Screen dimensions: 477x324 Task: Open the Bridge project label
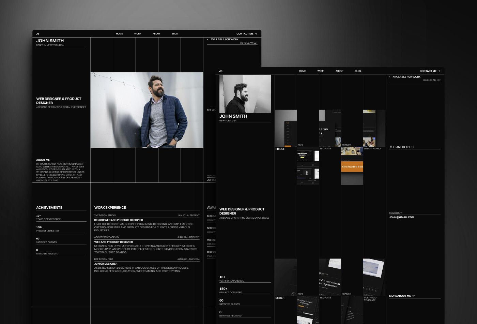[280, 149]
